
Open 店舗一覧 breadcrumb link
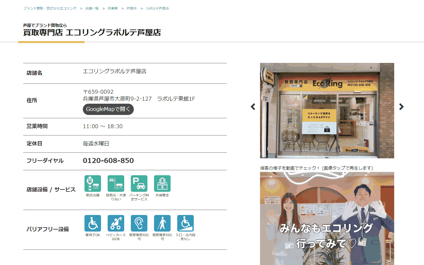(x=92, y=8)
